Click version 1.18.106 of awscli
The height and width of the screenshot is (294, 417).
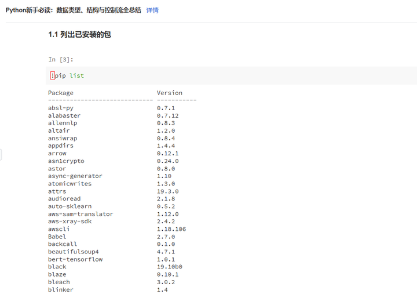click(171, 229)
